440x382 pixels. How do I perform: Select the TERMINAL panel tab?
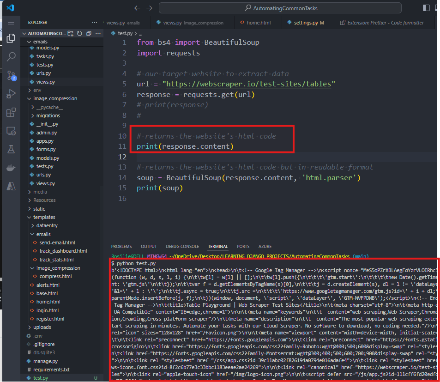coord(218,247)
